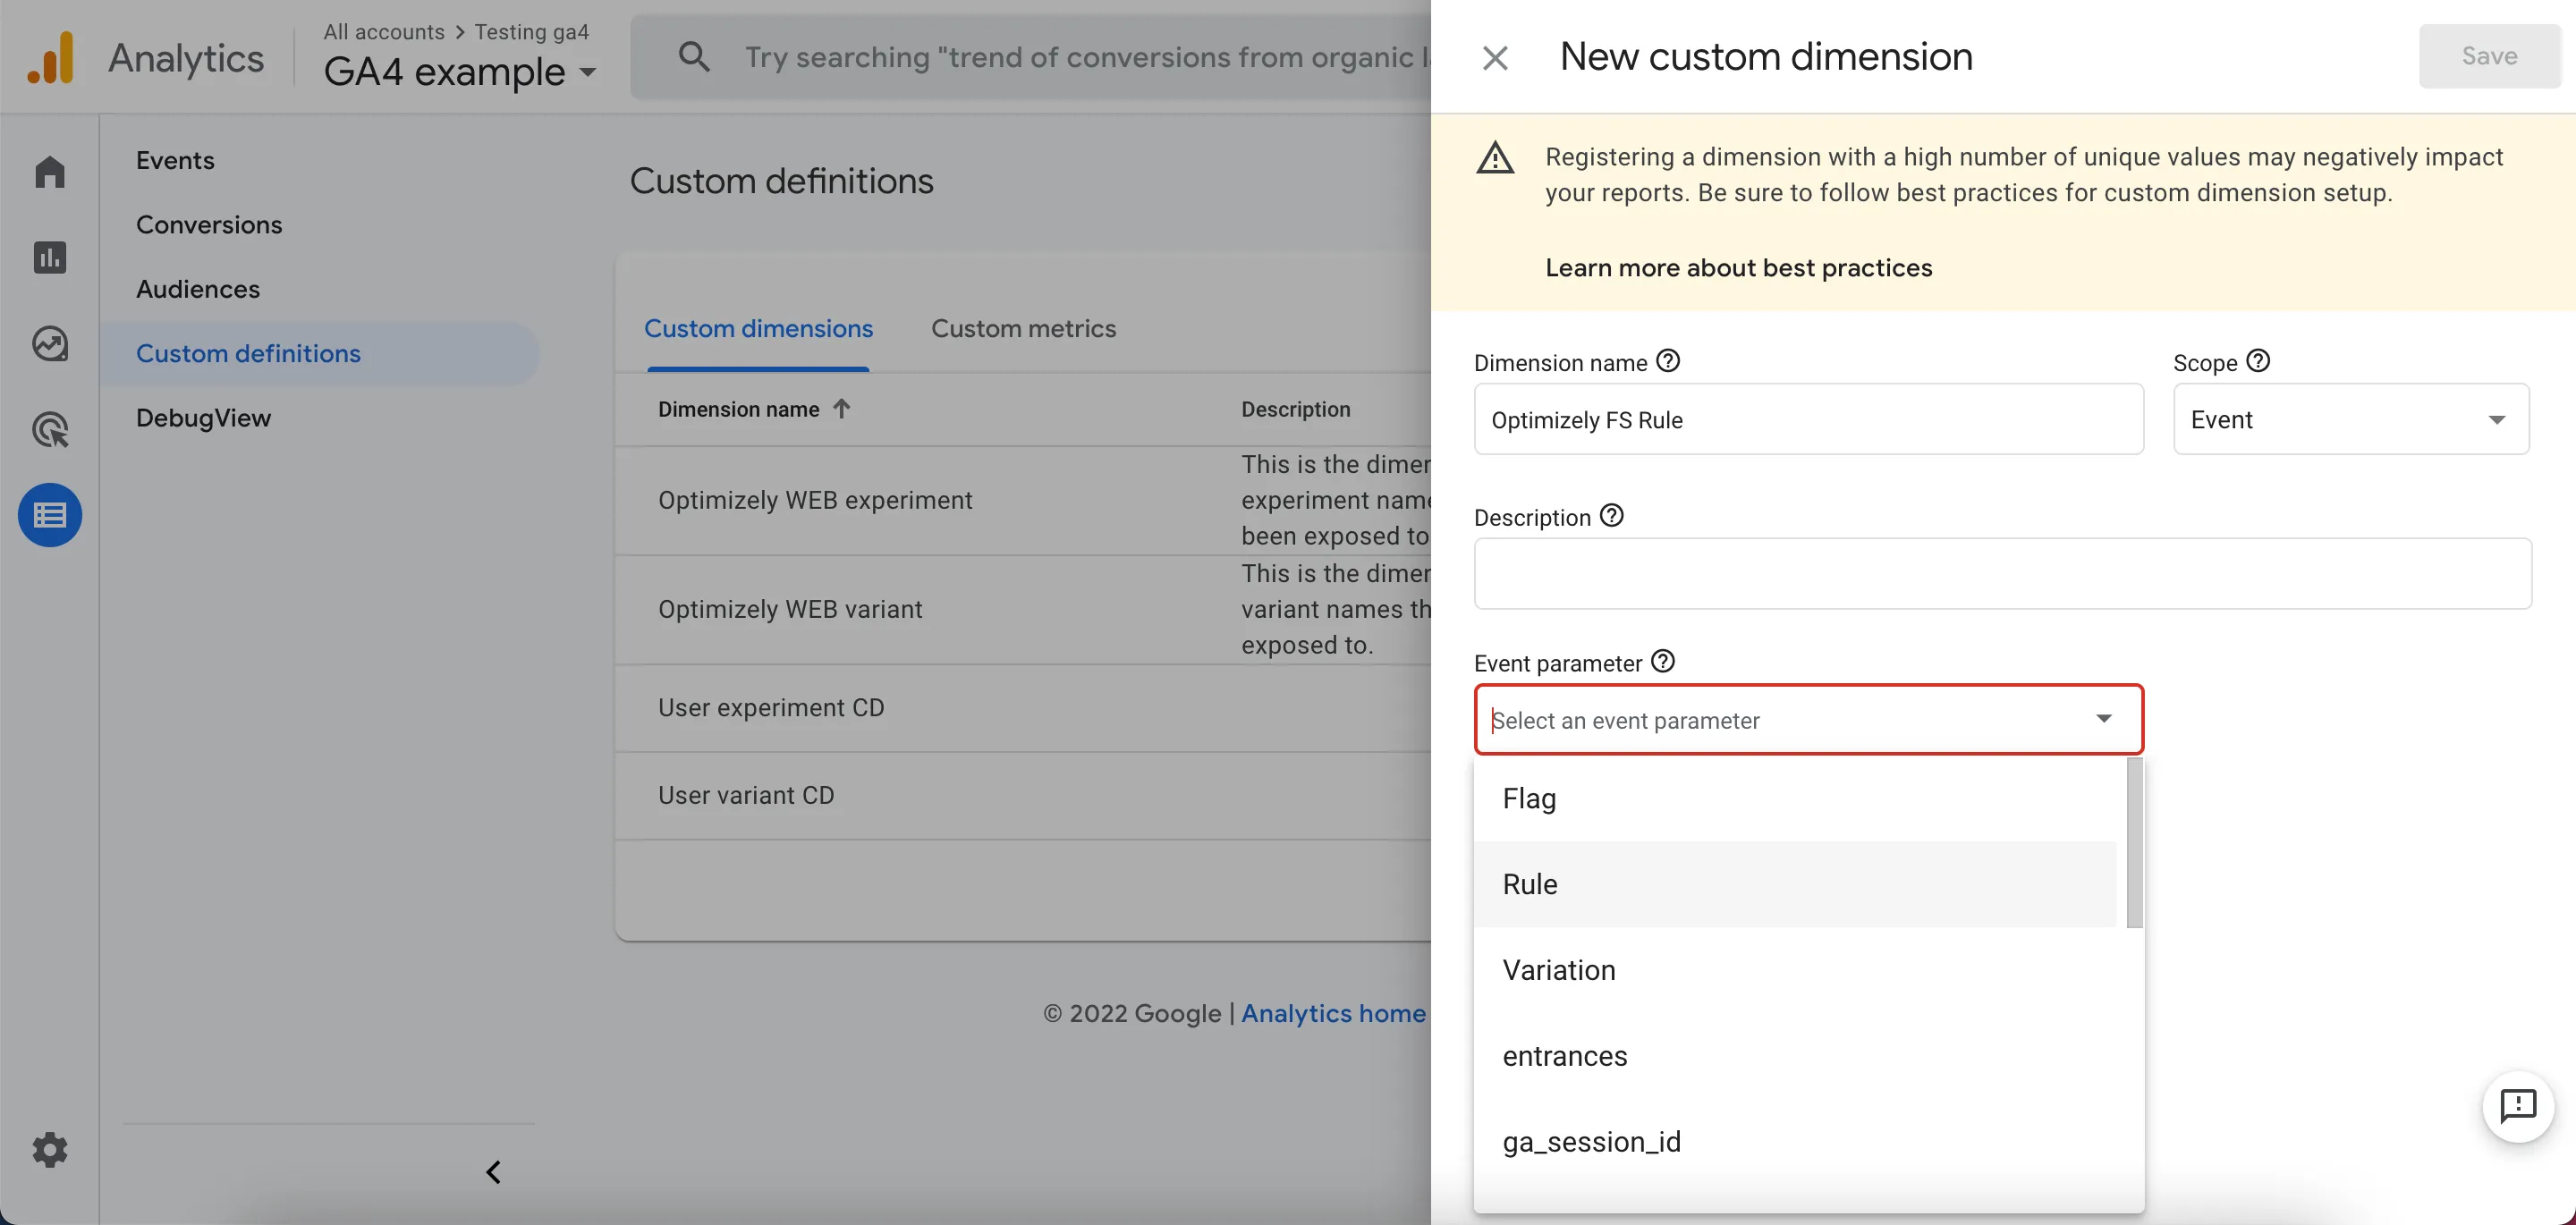Select the Flag parameter option
This screenshot has height=1225, width=2576.
pyautogui.click(x=1795, y=799)
